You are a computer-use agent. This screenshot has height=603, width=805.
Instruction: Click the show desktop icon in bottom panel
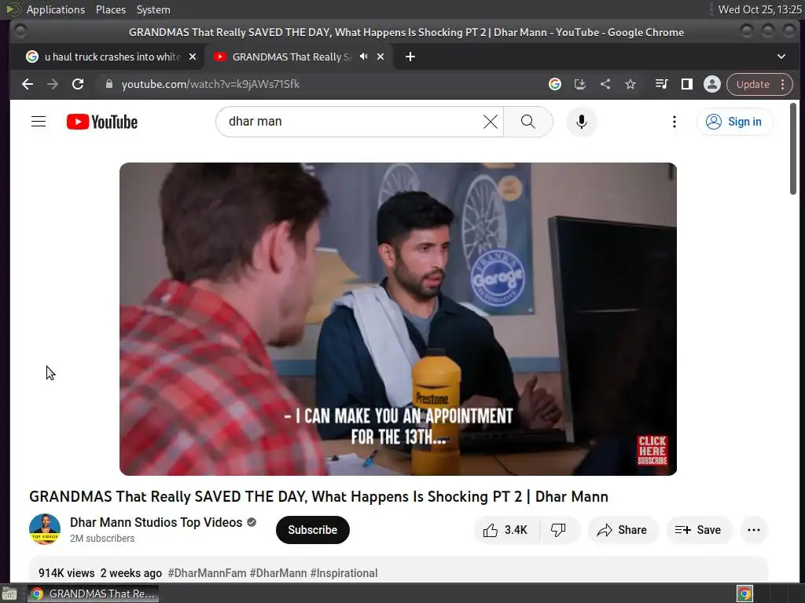9,594
